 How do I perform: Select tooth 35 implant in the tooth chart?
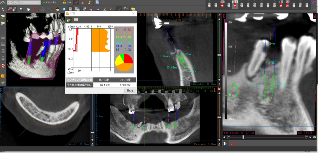287,5
